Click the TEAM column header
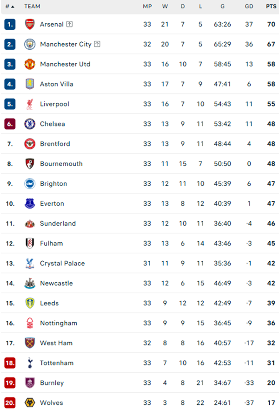The height and width of the screenshot is (410, 279). [32, 7]
